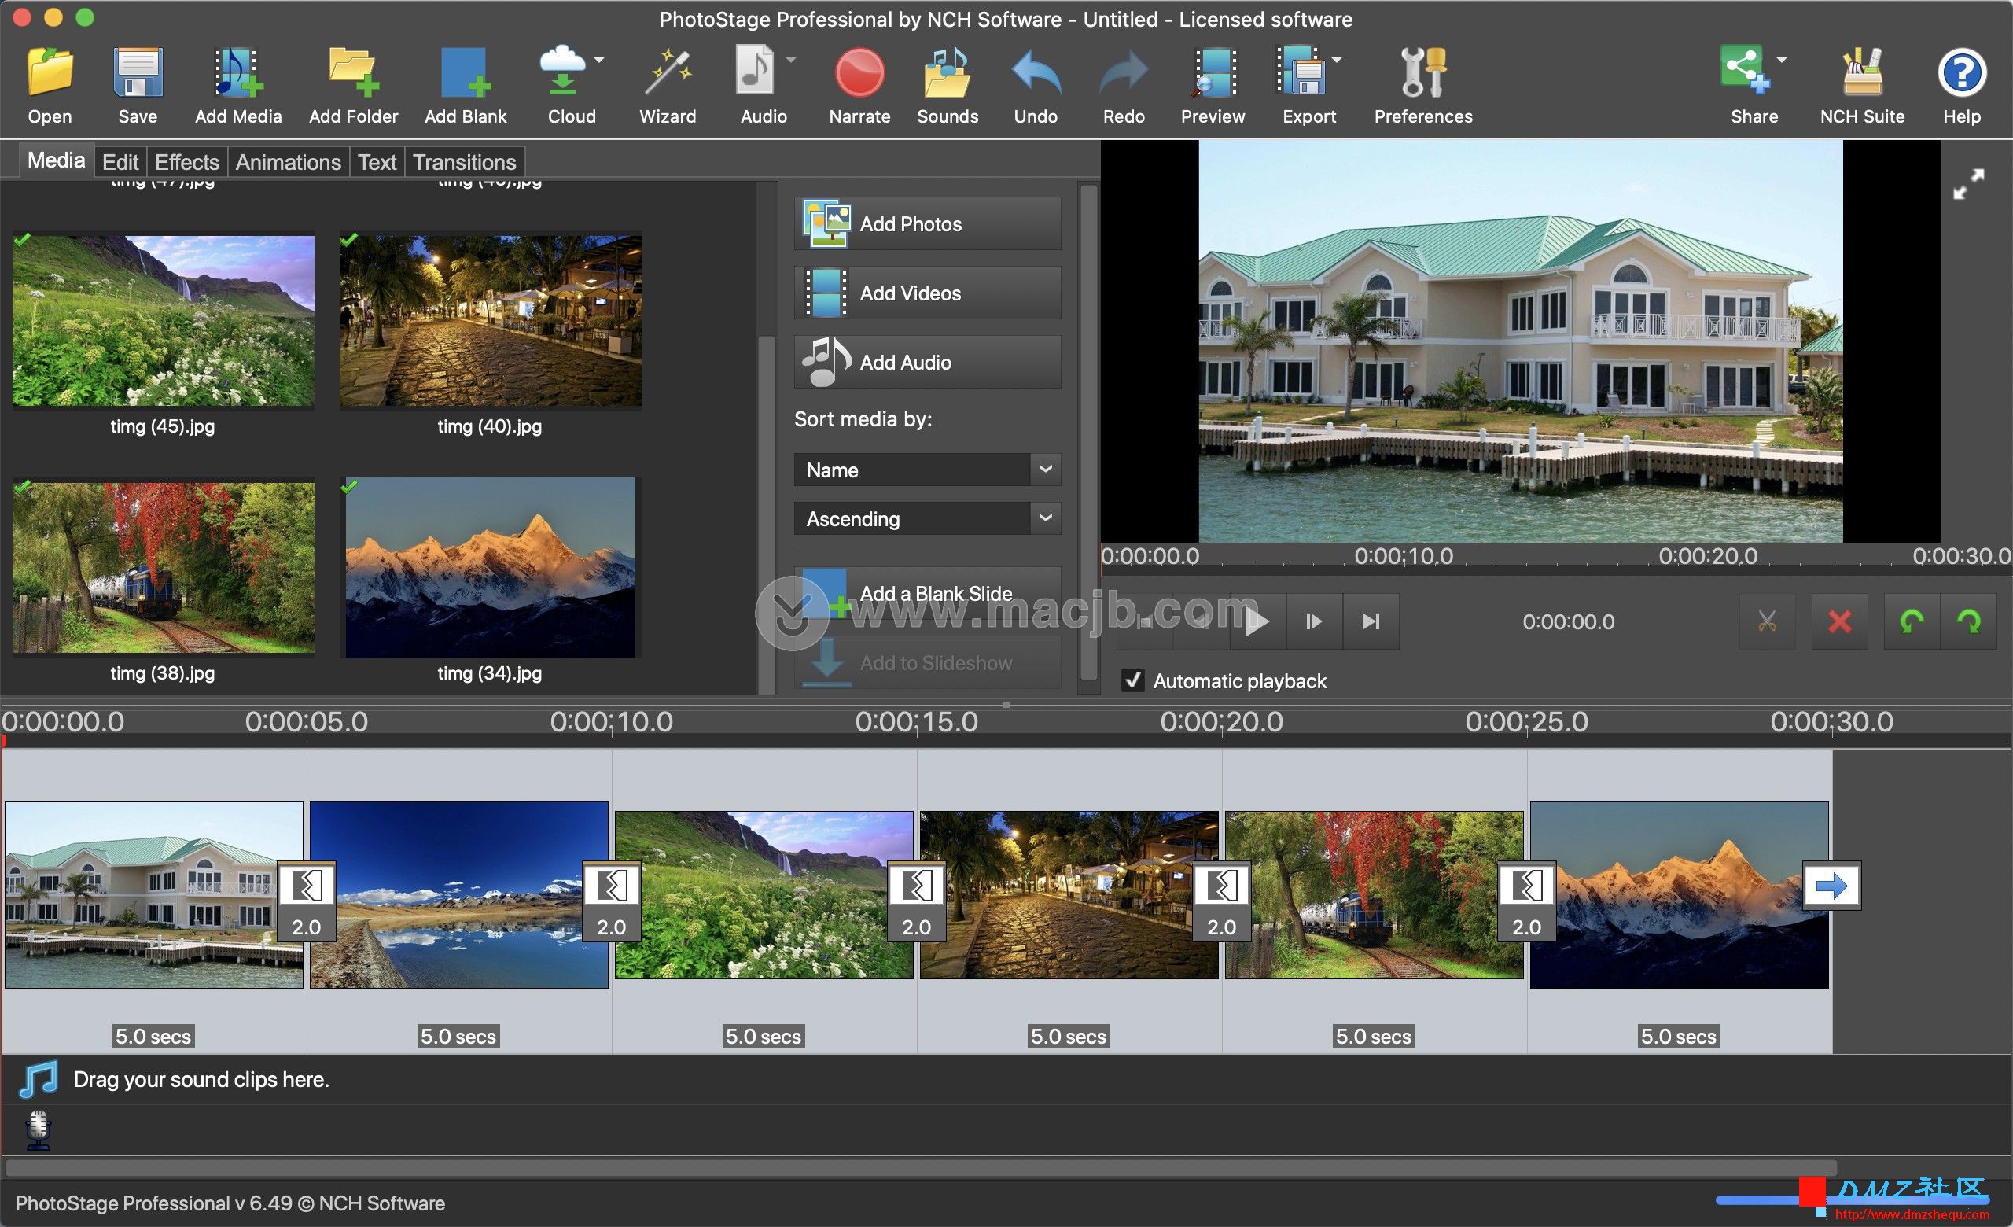Image resolution: width=2013 pixels, height=1227 pixels.
Task: Redo the last undone action
Action: click(x=1124, y=72)
